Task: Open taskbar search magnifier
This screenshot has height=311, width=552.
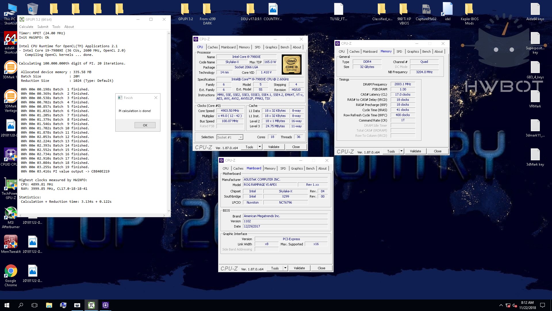Action: (21, 305)
